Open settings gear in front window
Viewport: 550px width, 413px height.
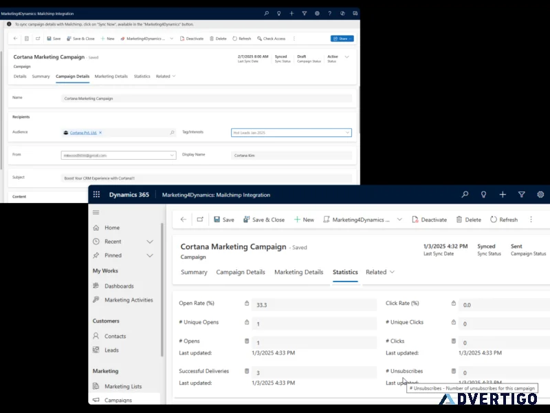(x=540, y=194)
